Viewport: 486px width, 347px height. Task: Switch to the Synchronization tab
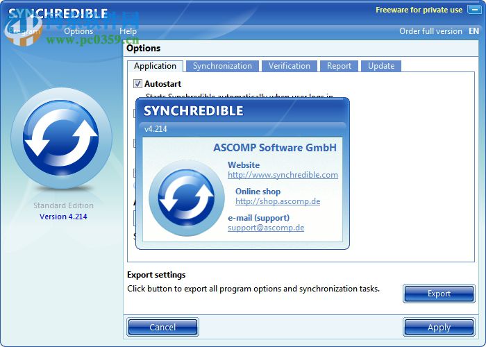(x=222, y=66)
